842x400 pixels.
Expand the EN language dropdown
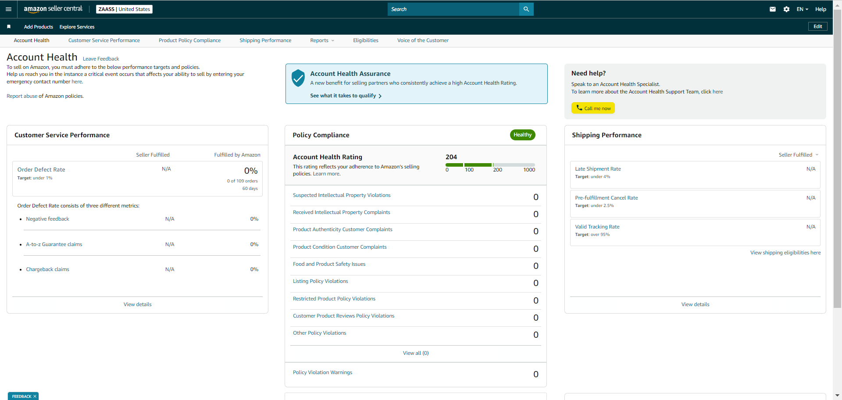click(802, 9)
